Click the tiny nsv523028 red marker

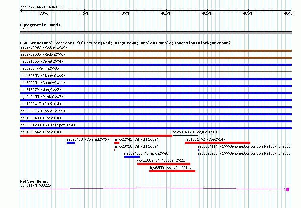(x=114, y=150)
